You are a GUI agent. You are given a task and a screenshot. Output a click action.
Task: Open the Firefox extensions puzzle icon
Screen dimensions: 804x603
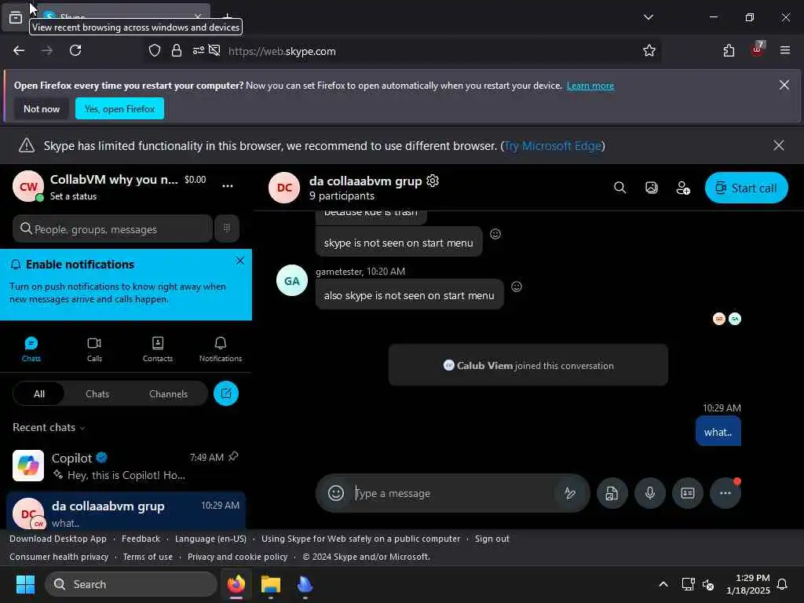[729, 51]
